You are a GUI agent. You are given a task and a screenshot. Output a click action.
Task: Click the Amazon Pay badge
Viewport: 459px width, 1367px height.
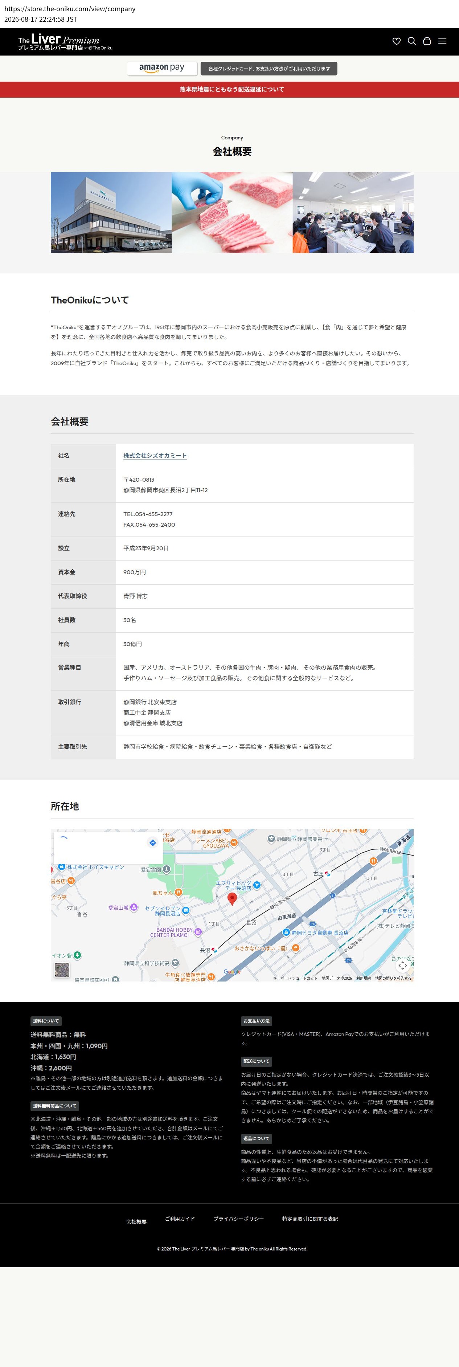(x=162, y=69)
